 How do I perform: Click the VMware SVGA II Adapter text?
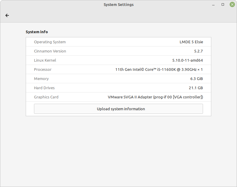pos(155,97)
